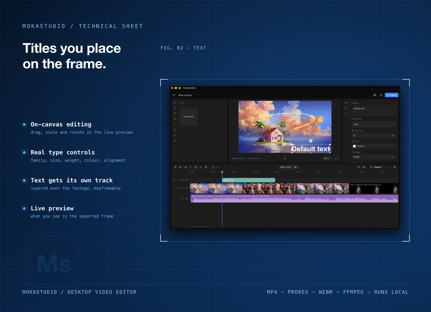Toggle timeline magnet snapping
Image resolution: width=431 pixels, height=312 pixels.
(359, 167)
